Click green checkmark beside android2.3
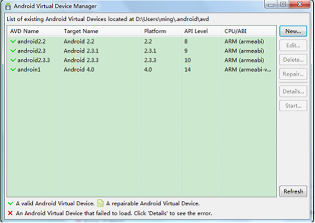315x223 pixels. pyautogui.click(x=13, y=51)
